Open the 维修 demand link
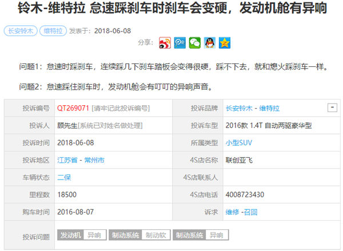This screenshot has width=343, height=251. [232, 212]
